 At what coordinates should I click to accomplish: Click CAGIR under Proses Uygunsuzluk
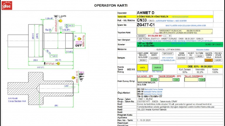click(218, 60)
